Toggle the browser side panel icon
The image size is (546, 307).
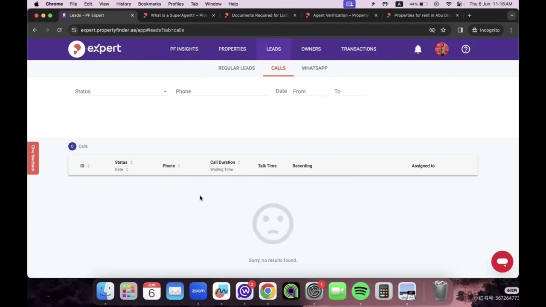(x=460, y=30)
